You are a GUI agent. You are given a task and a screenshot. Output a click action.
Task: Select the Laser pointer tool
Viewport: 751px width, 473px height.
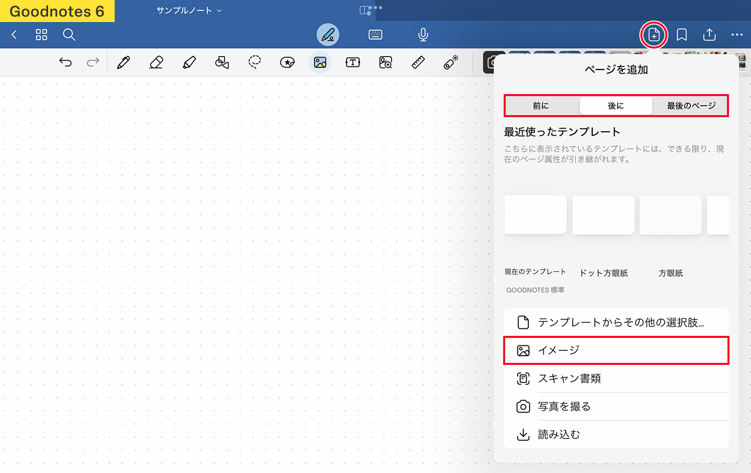click(451, 62)
